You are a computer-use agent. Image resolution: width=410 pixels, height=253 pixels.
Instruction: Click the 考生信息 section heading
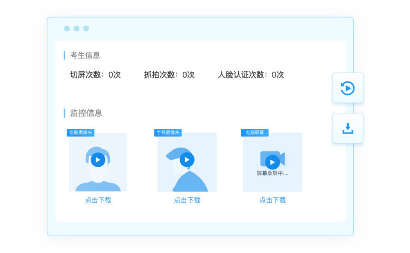coord(85,55)
